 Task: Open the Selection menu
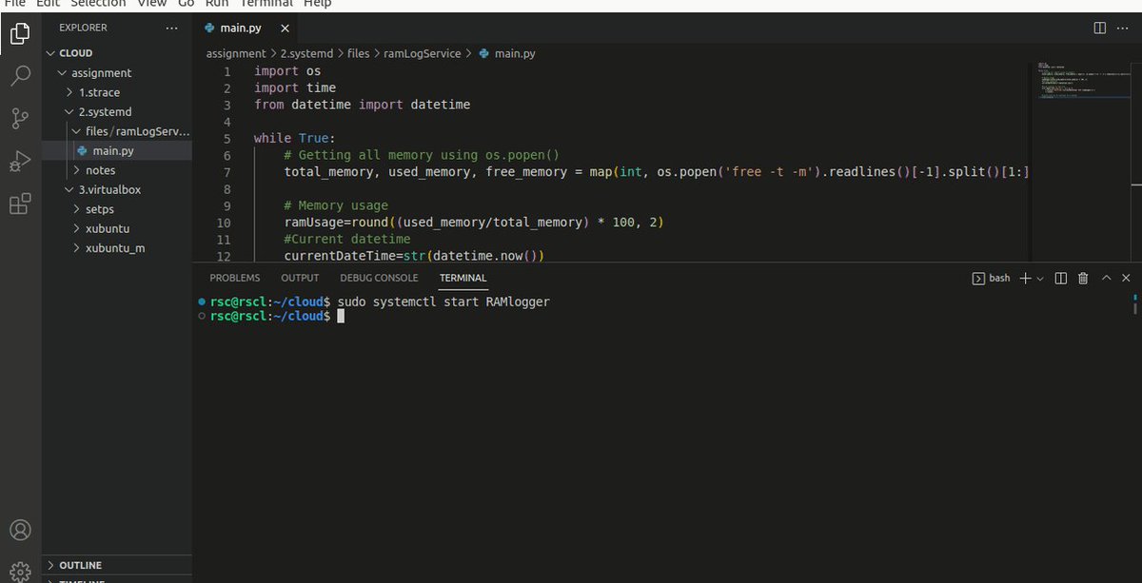click(x=98, y=4)
